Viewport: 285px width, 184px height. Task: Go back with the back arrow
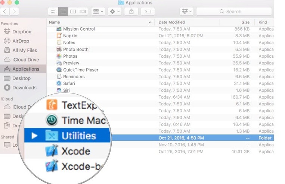pyautogui.click(x=5, y=12)
